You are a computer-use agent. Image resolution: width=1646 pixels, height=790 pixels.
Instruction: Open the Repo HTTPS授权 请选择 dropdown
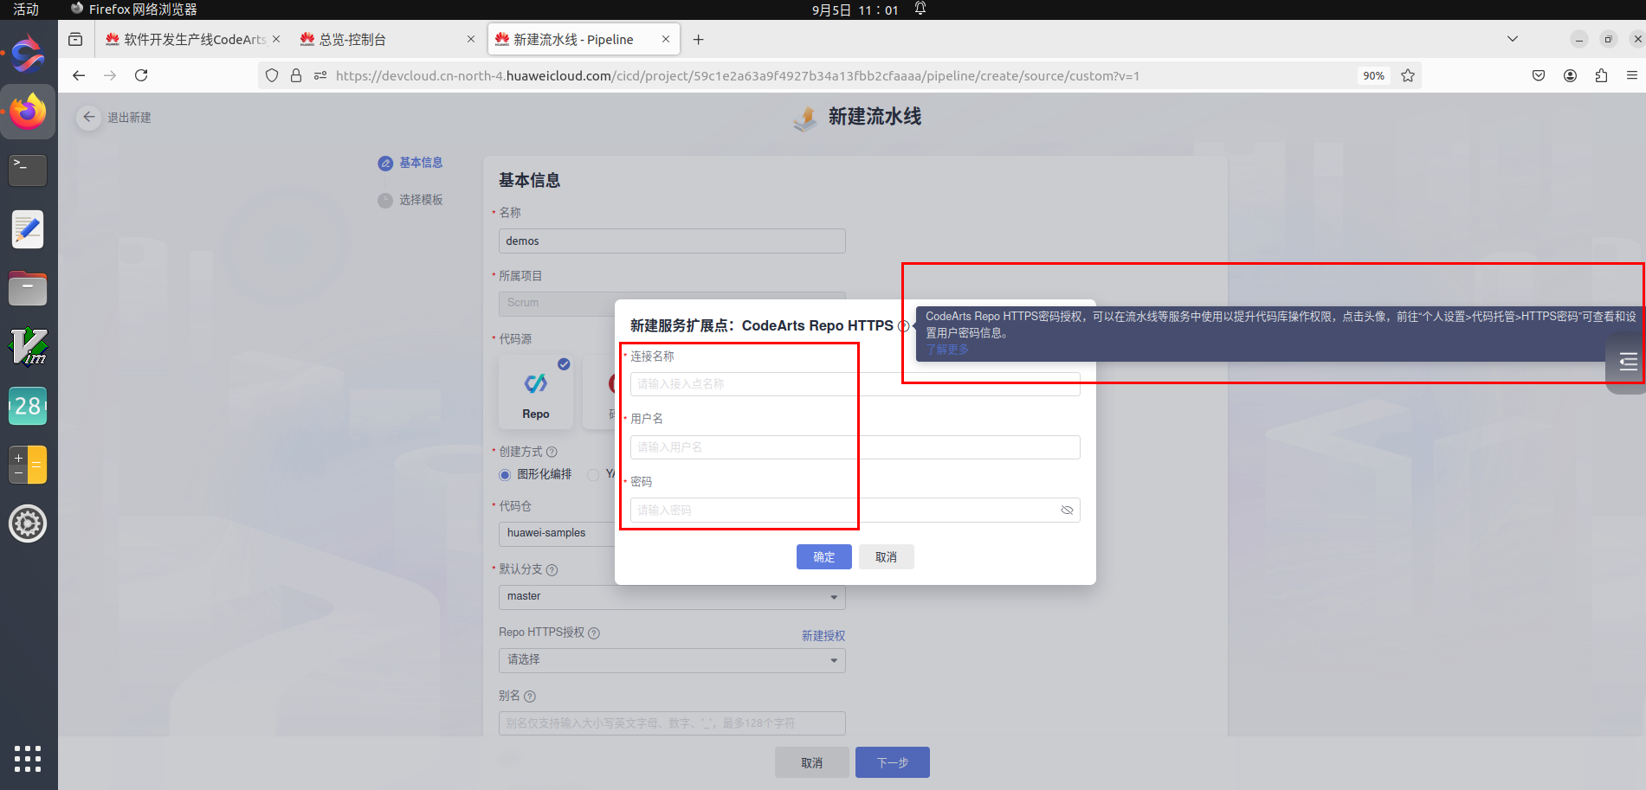(x=672, y=660)
